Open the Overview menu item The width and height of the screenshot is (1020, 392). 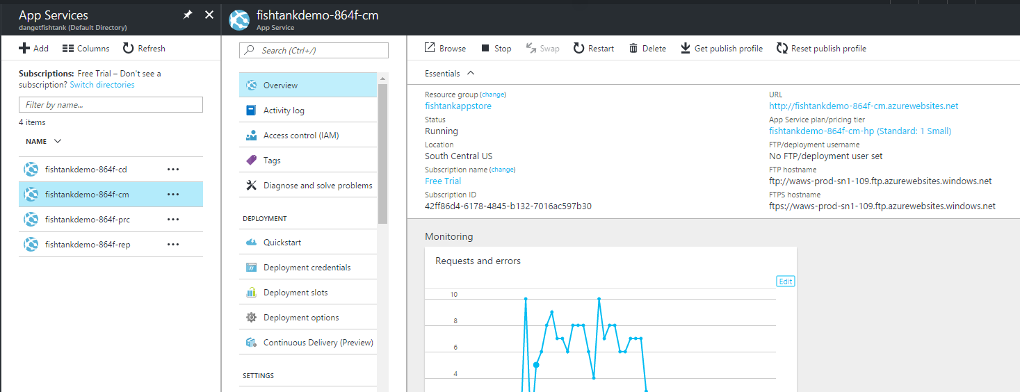pos(308,85)
